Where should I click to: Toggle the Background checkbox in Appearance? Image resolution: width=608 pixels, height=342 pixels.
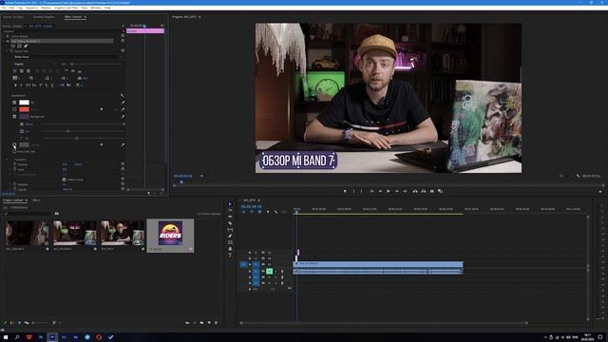point(14,116)
